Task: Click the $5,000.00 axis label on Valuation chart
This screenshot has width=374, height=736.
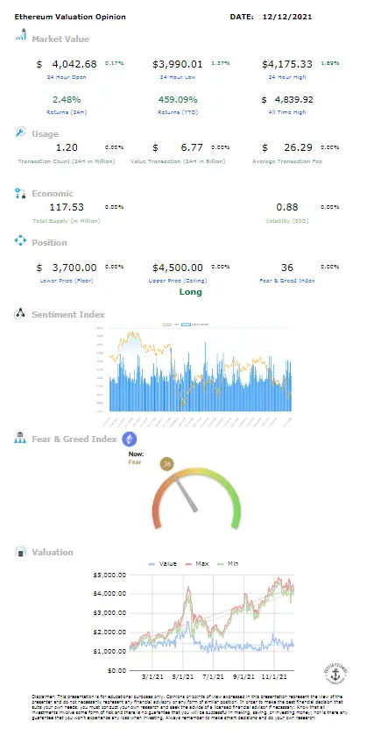Action: (x=110, y=575)
